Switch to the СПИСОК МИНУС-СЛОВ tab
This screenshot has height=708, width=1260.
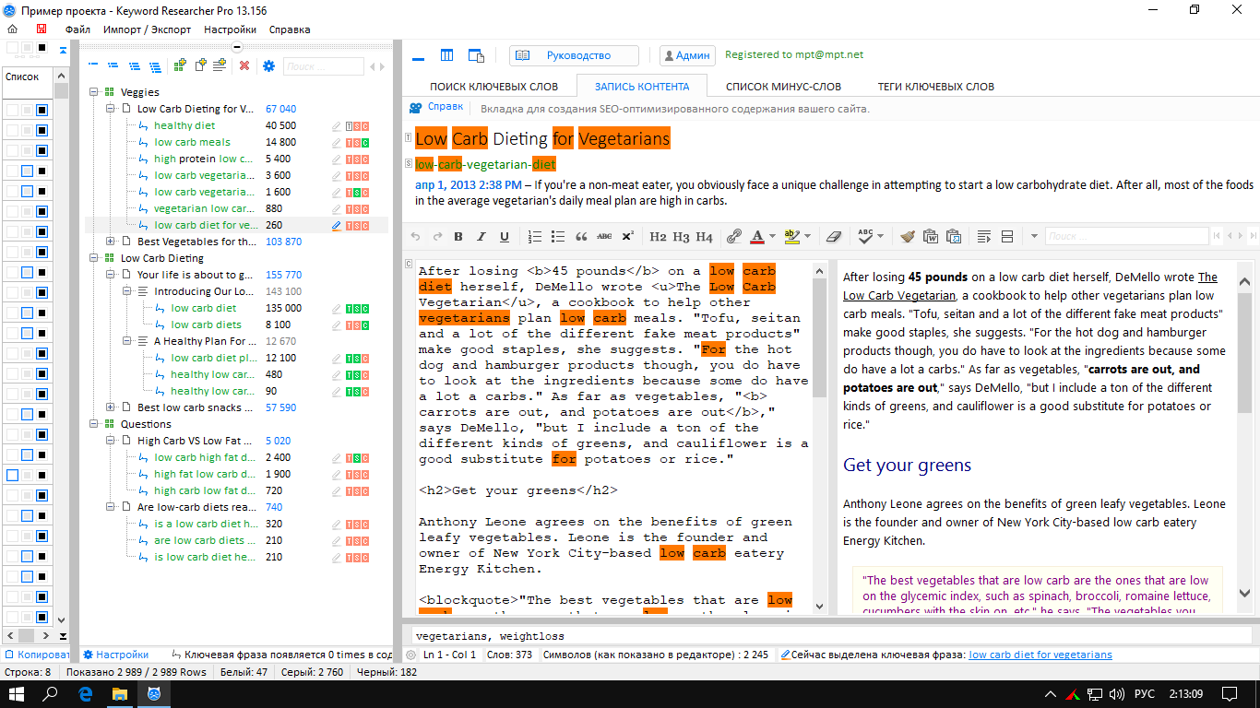click(x=783, y=87)
